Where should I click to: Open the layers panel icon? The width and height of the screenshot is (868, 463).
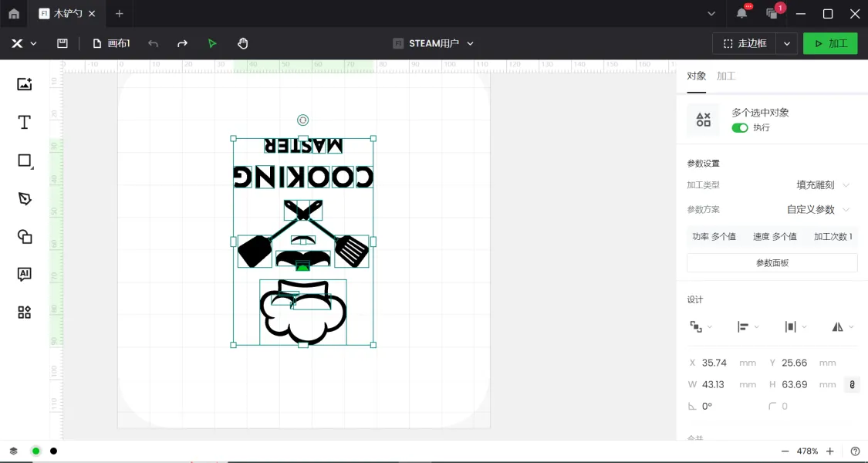(x=14, y=451)
